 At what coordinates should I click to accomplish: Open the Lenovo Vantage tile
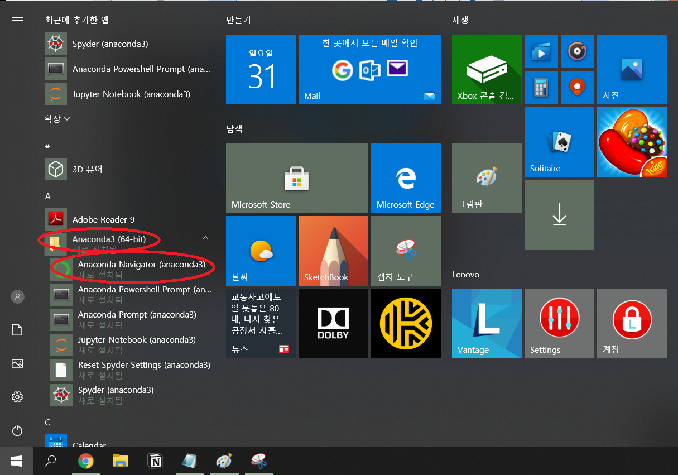coord(487,323)
